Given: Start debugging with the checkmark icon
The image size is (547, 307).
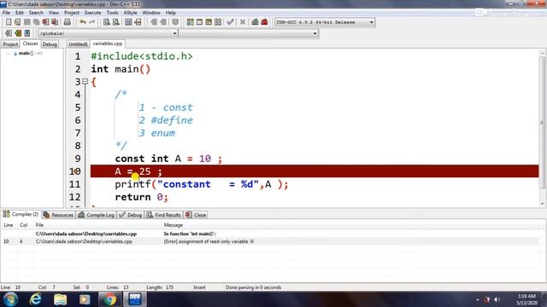Looking at the screenshot, I should click(x=230, y=22).
